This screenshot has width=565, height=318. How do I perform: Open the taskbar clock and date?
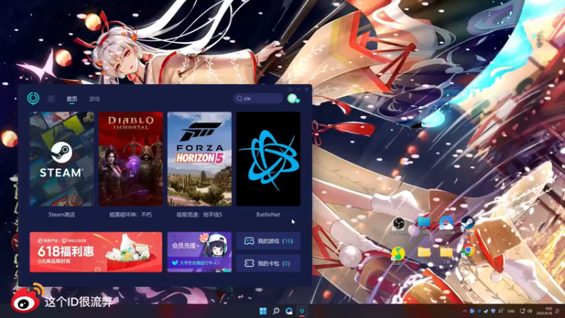pos(545,311)
